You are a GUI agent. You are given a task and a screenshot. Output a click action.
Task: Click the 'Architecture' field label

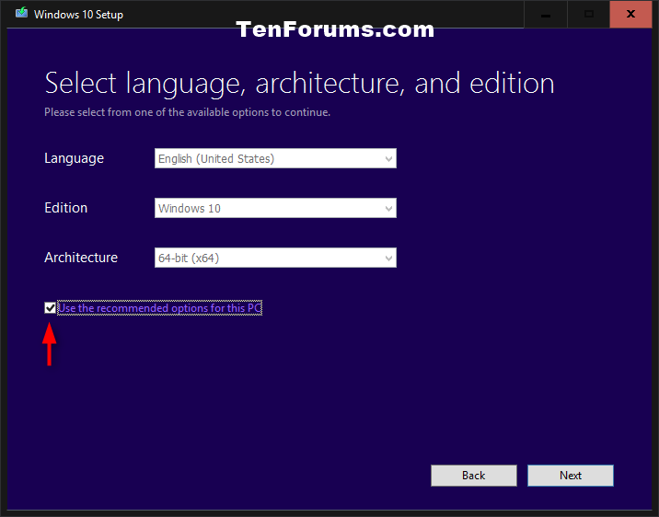tap(81, 258)
